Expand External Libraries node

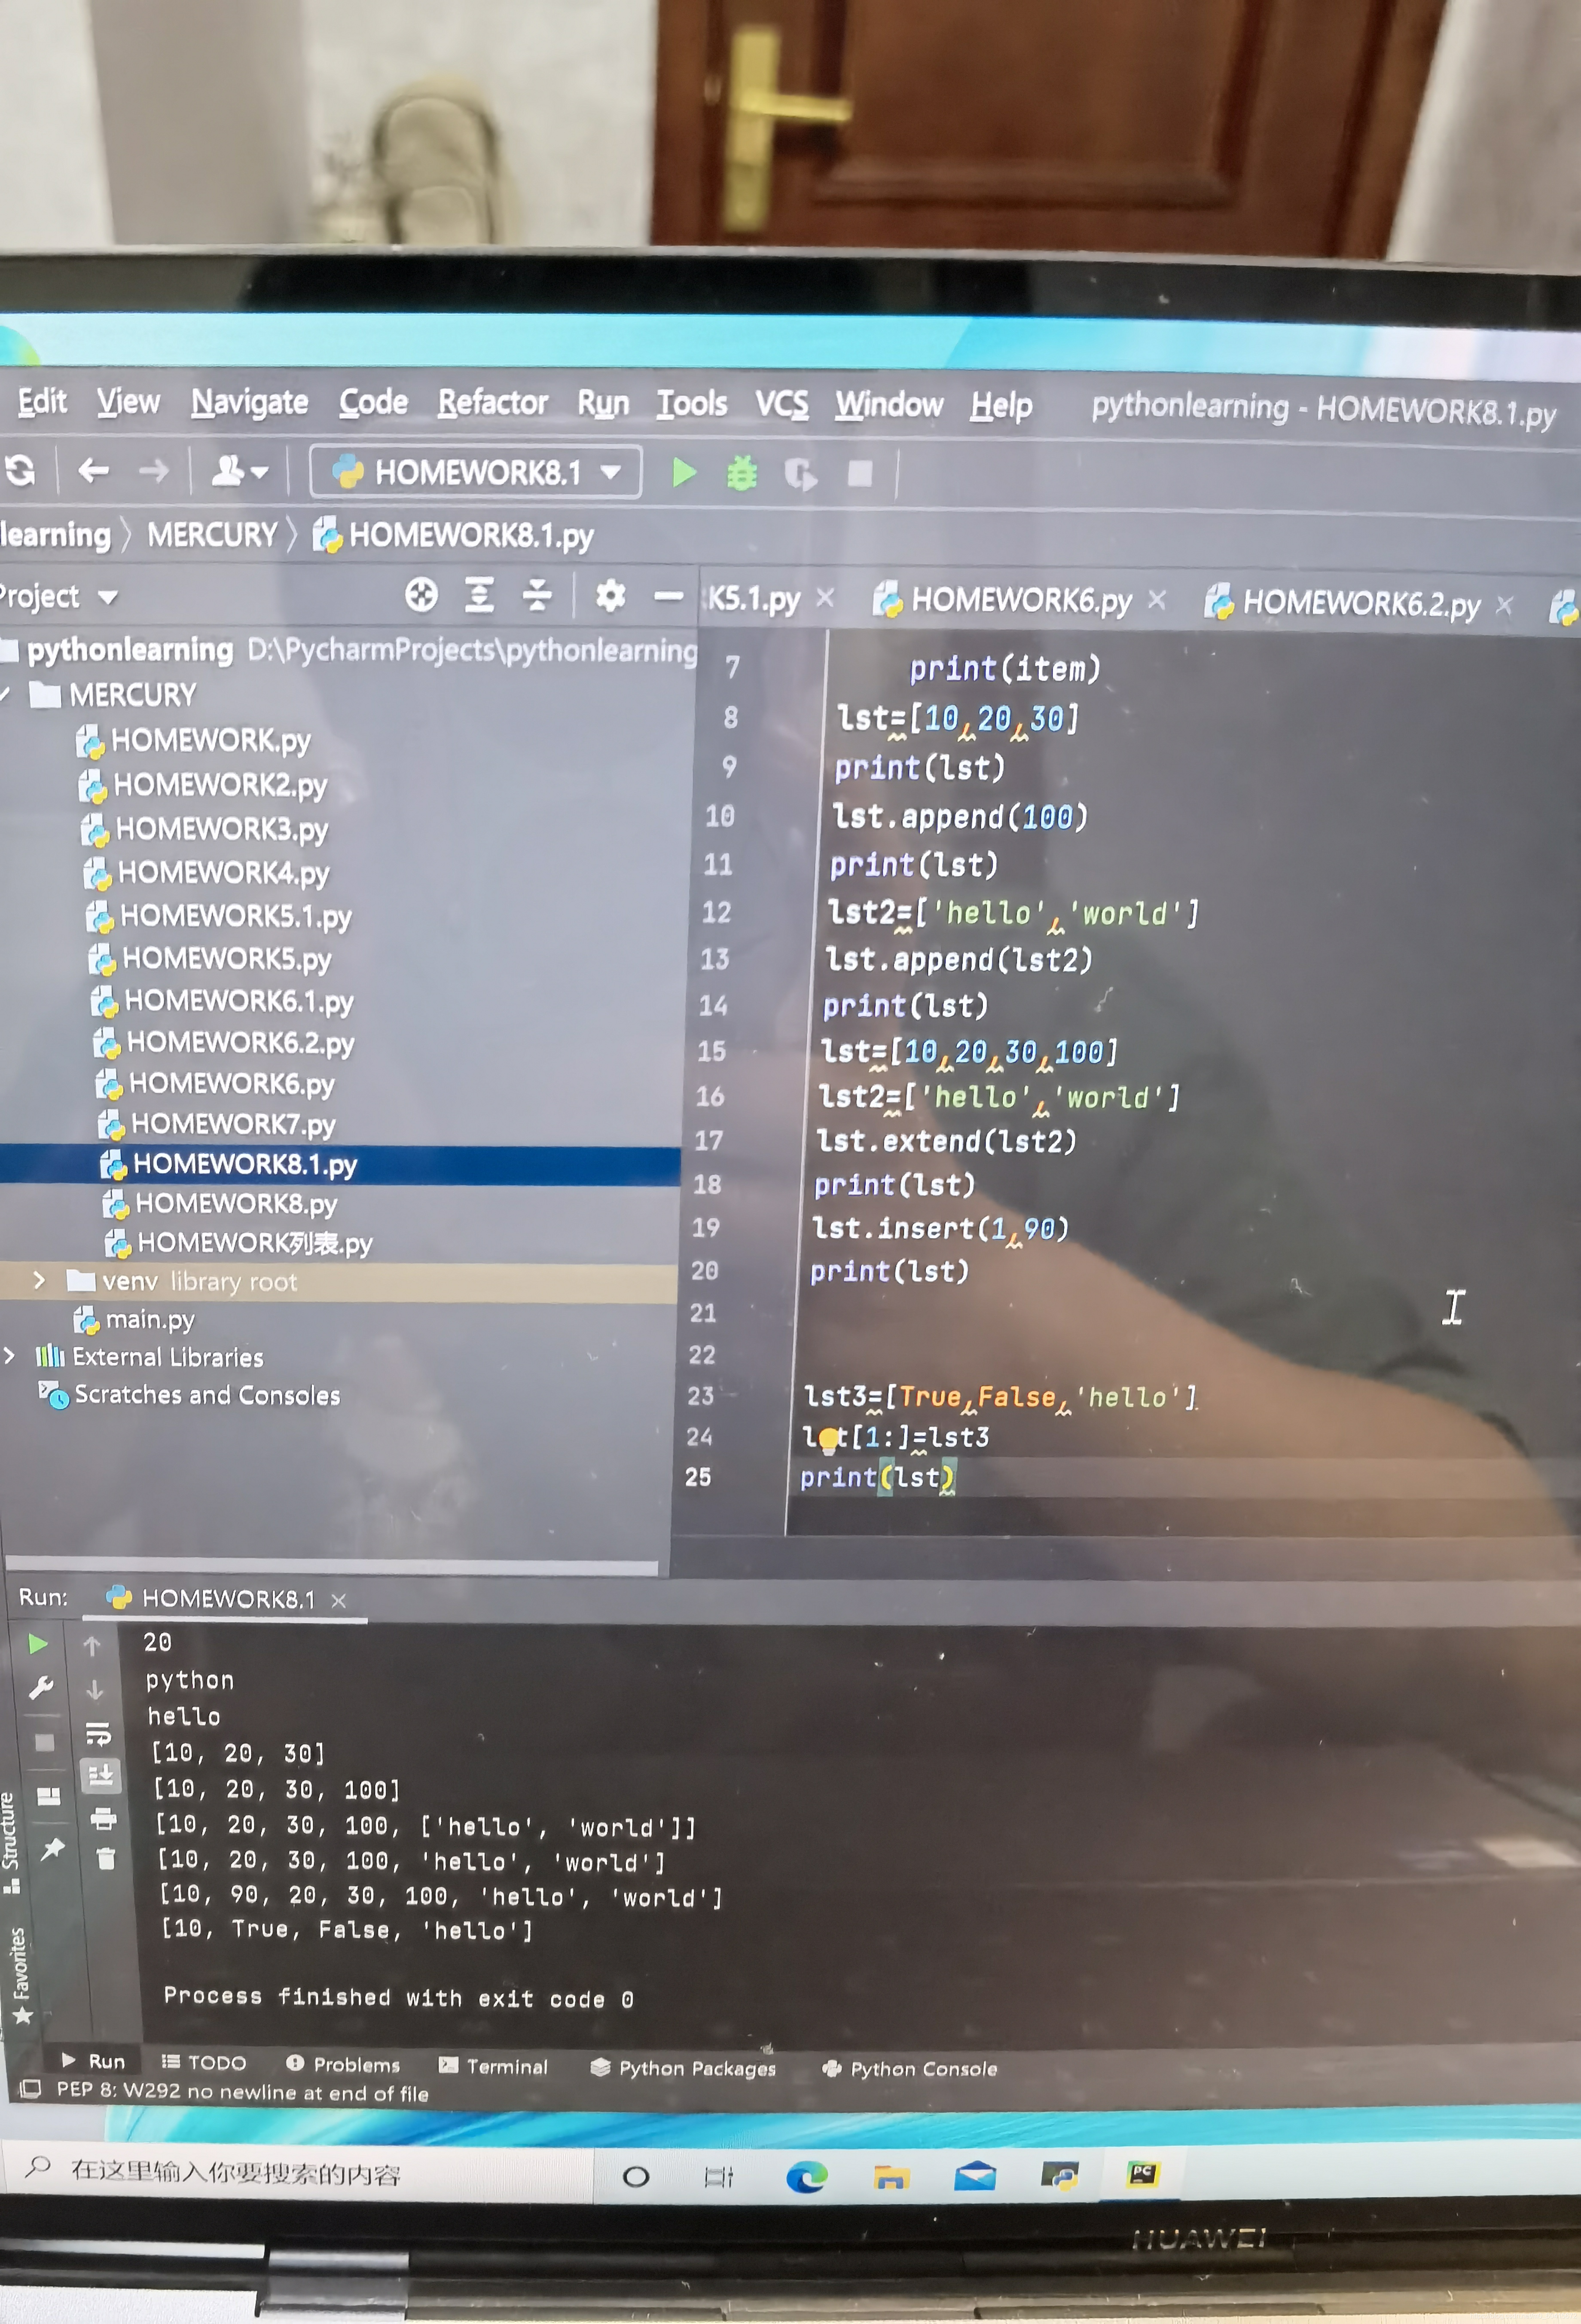click(x=9, y=1355)
